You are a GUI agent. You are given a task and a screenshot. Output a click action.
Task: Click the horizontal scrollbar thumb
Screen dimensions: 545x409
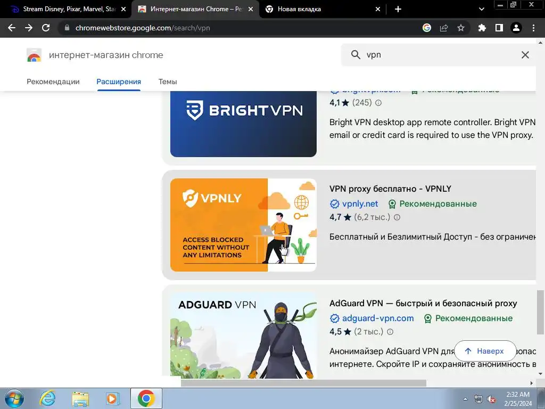pos(303,383)
